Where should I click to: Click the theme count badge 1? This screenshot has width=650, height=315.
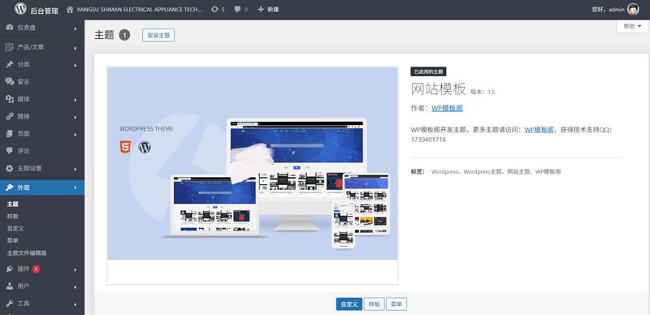click(x=124, y=35)
